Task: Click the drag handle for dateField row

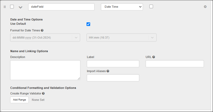Action: click(5, 7)
